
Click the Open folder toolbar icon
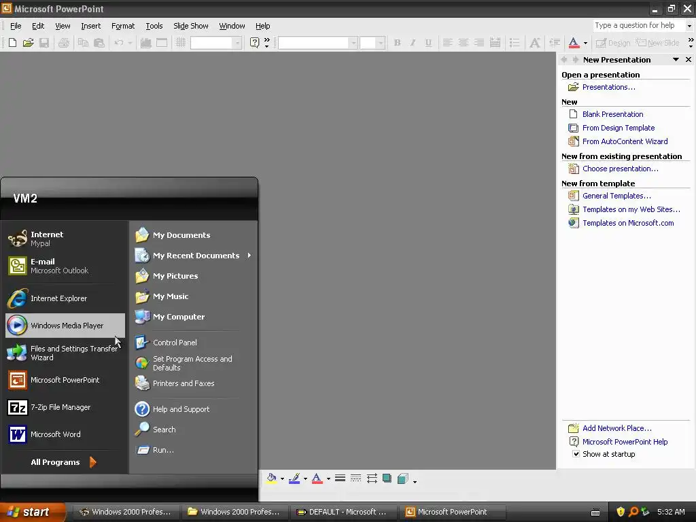[x=29, y=43]
